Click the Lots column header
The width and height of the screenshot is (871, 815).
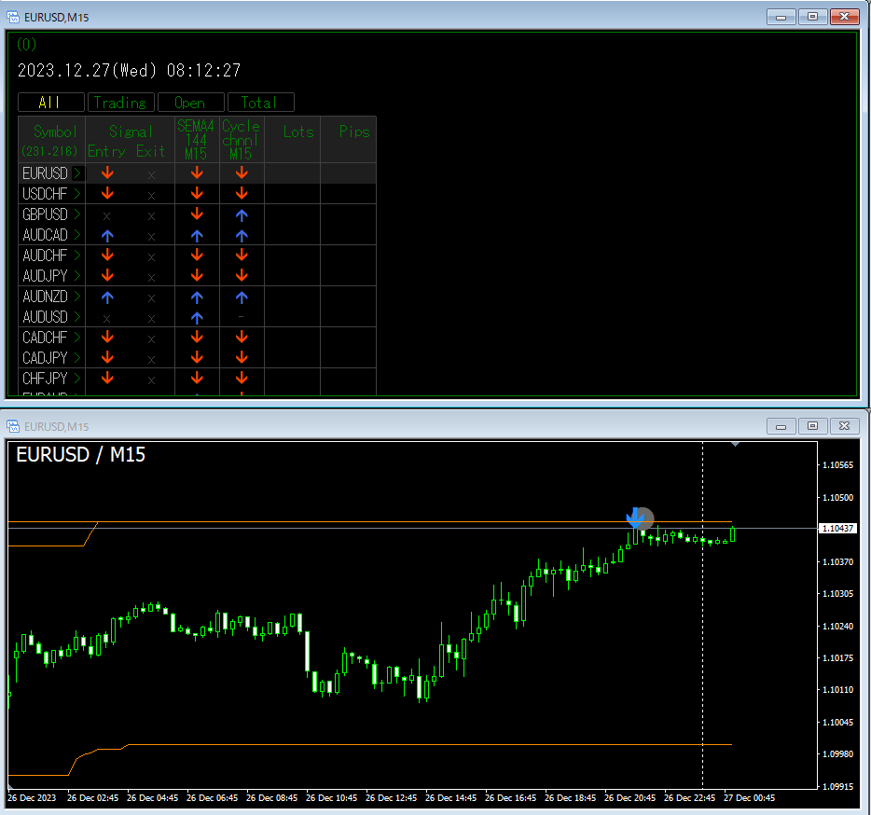tap(292, 140)
